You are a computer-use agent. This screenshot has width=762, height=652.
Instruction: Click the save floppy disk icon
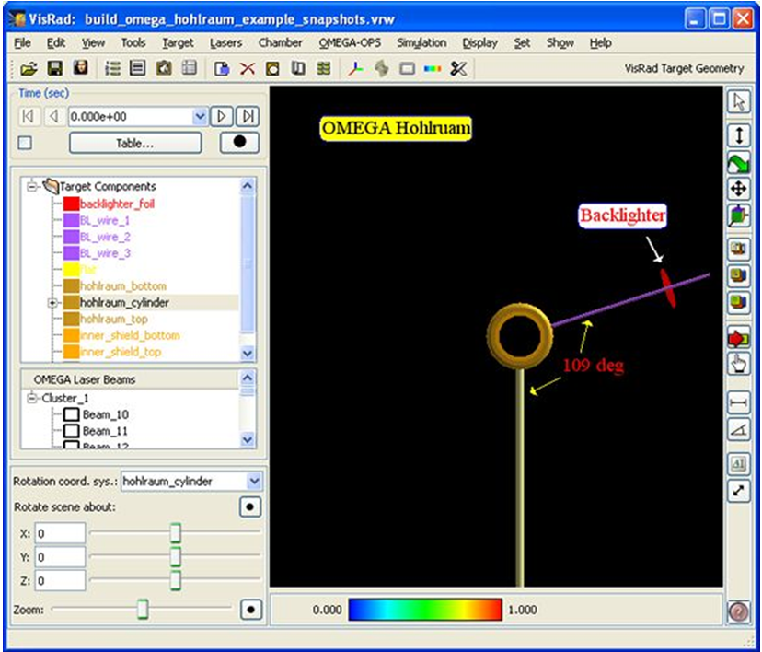point(54,68)
